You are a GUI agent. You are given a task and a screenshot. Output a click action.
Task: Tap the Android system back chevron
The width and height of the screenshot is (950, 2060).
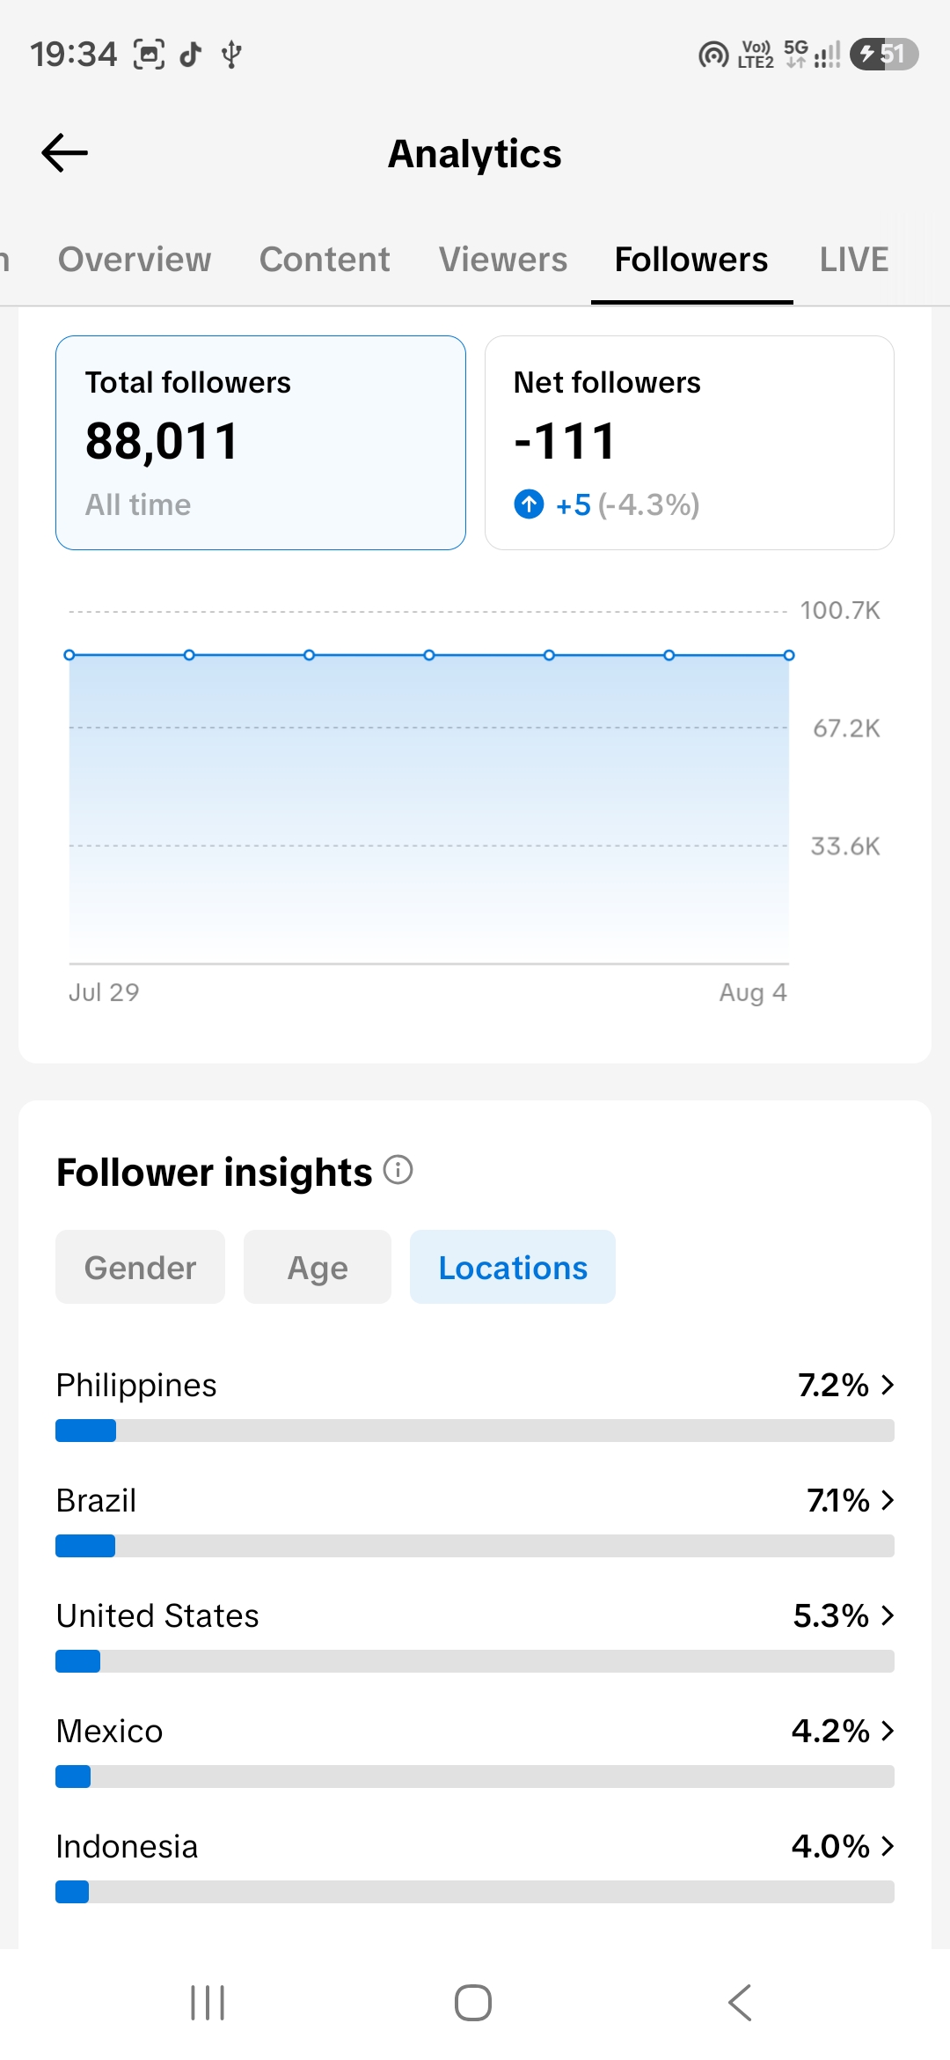(x=740, y=2003)
